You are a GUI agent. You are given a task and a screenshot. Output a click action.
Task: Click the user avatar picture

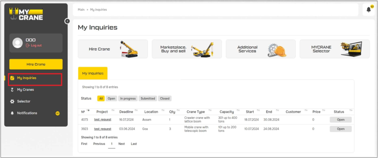(x=18, y=43)
